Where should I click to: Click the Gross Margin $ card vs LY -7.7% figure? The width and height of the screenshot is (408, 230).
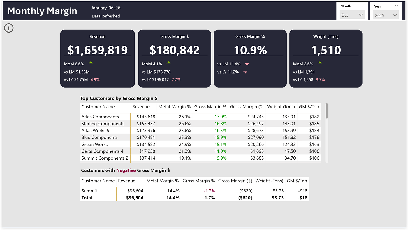(x=175, y=79)
